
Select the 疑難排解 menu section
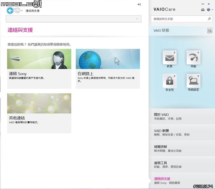(x=182, y=149)
